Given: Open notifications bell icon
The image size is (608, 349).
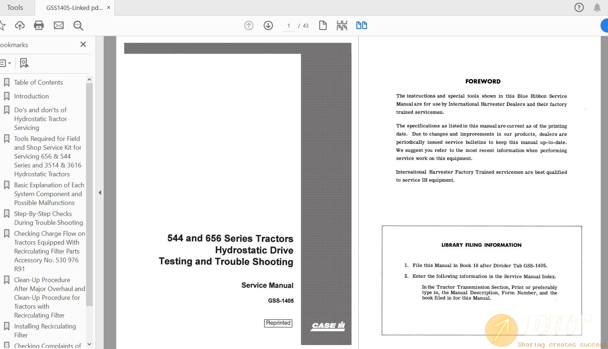Looking at the screenshot, I should pyautogui.click(x=597, y=7).
